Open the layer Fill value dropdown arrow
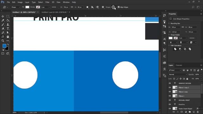 pos(201,79)
